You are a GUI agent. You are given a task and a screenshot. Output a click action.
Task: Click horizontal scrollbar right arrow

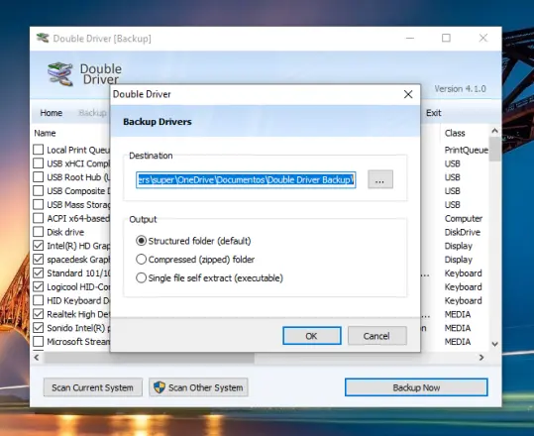coord(481,358)
